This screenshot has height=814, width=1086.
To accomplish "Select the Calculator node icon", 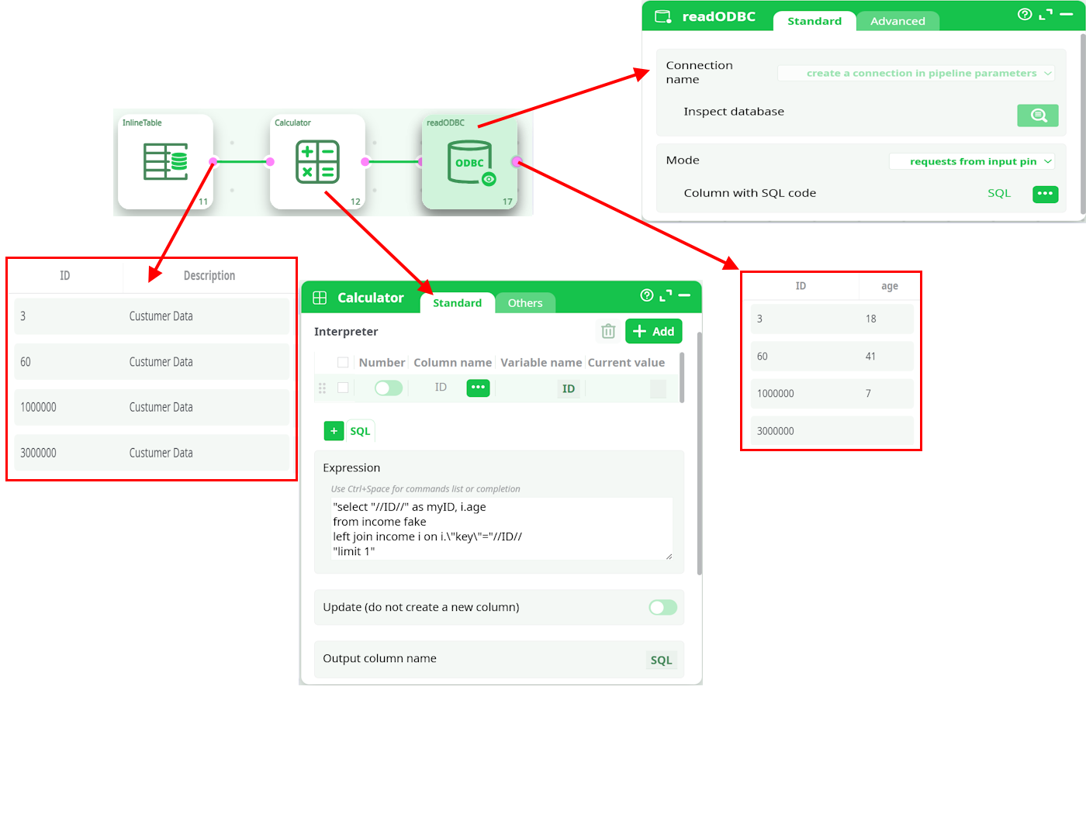I will point(317,161).
